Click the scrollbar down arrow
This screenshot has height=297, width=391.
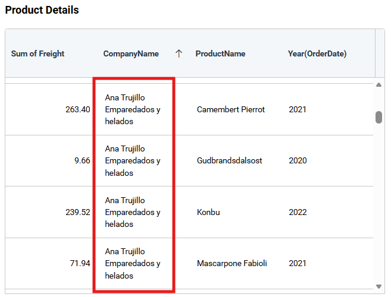[x=379, y=286]
